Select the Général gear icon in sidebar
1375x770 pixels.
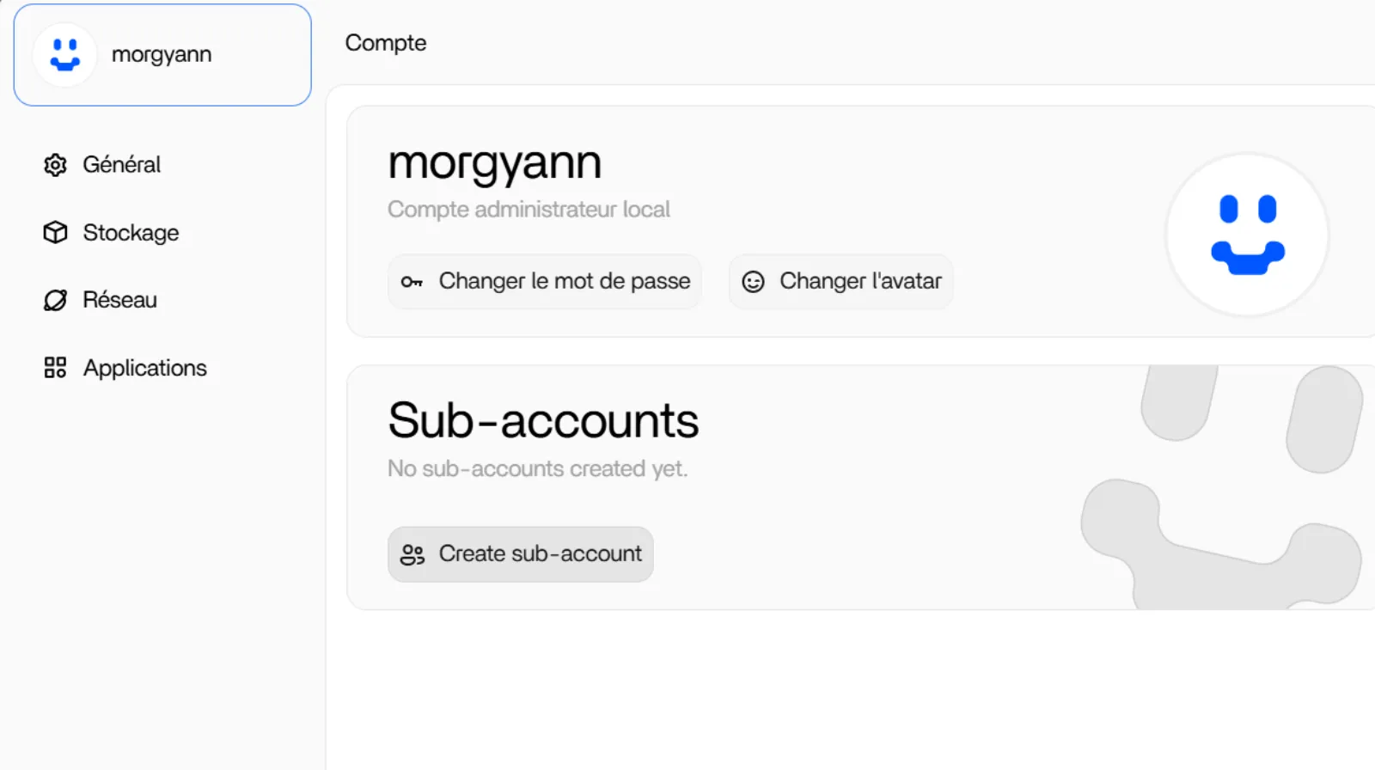[x=54, y=164]
